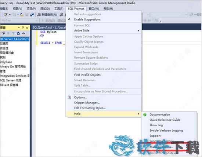Click the toolbar overflow options arrow
Screen dimensions: 202x157
tap(160, 21)
